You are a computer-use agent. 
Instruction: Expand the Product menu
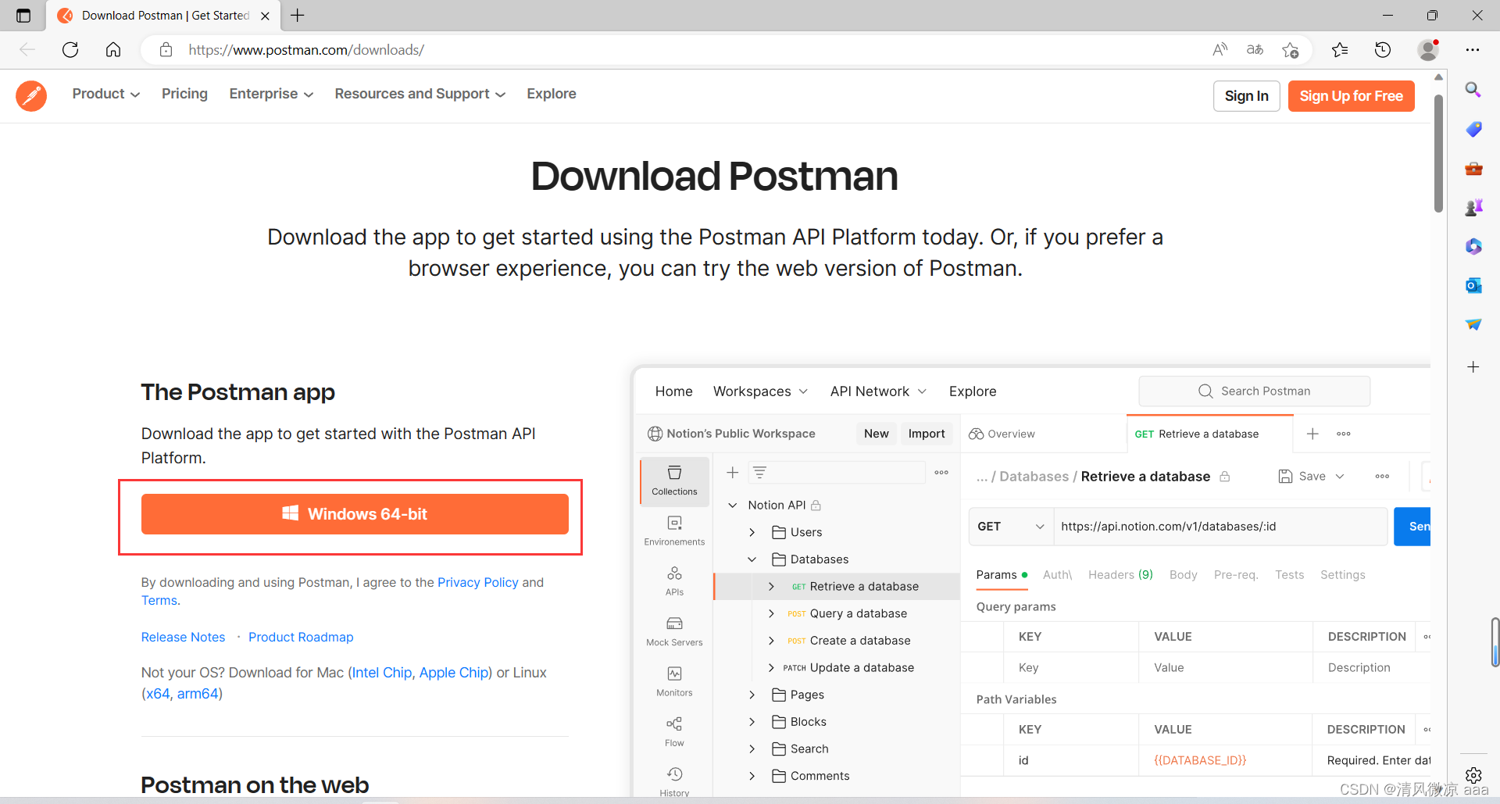[x=106, y=94]
